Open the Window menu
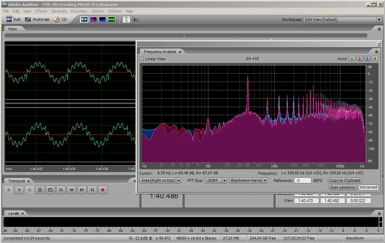The image size is (385, 243). coord(115,11)
